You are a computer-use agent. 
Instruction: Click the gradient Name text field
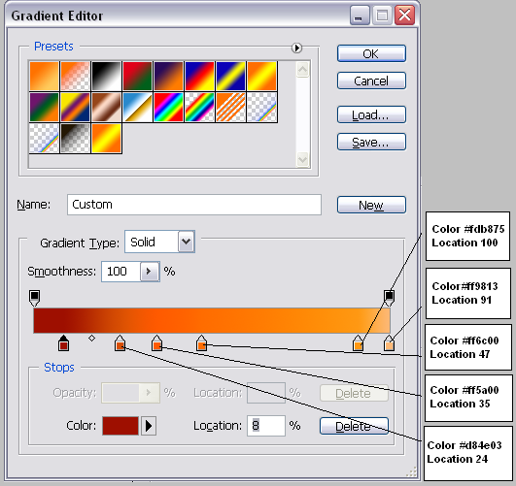194,205
